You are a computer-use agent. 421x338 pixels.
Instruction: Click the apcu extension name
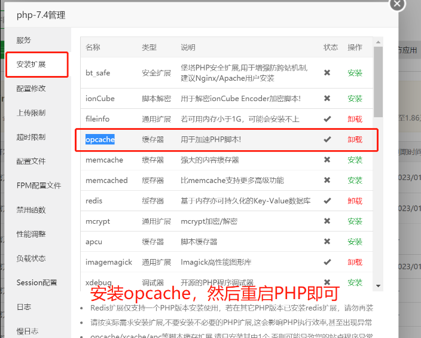94,242
